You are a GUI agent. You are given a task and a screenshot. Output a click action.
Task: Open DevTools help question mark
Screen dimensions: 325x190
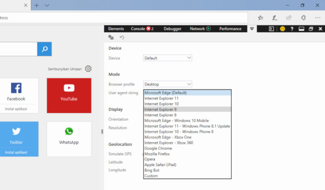point(292,29)
